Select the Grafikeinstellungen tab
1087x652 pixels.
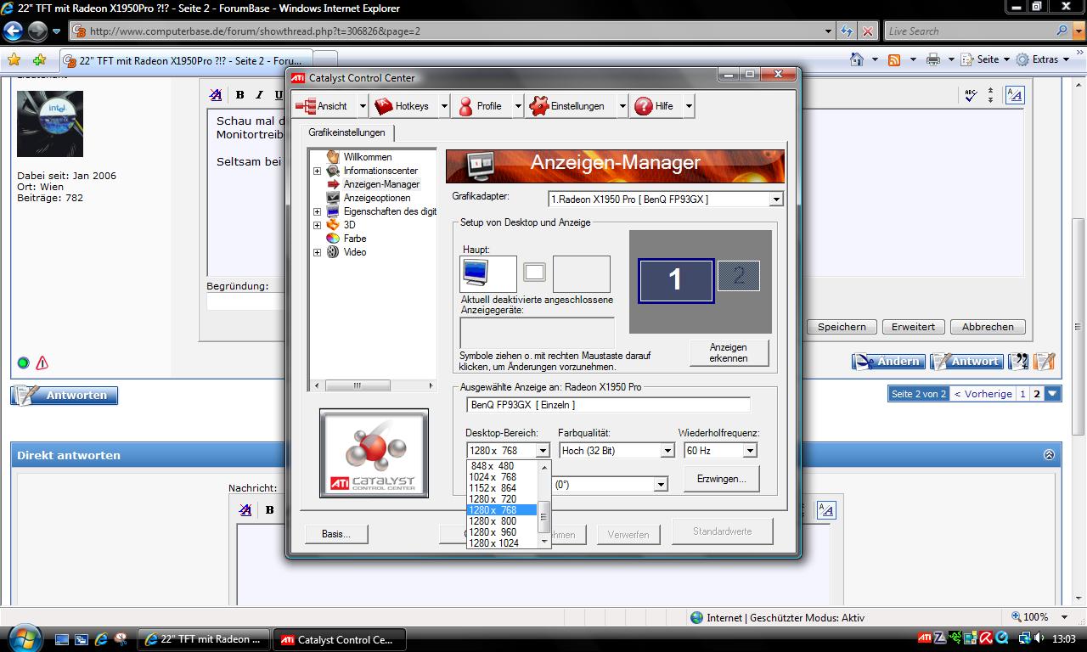[346, 132]
